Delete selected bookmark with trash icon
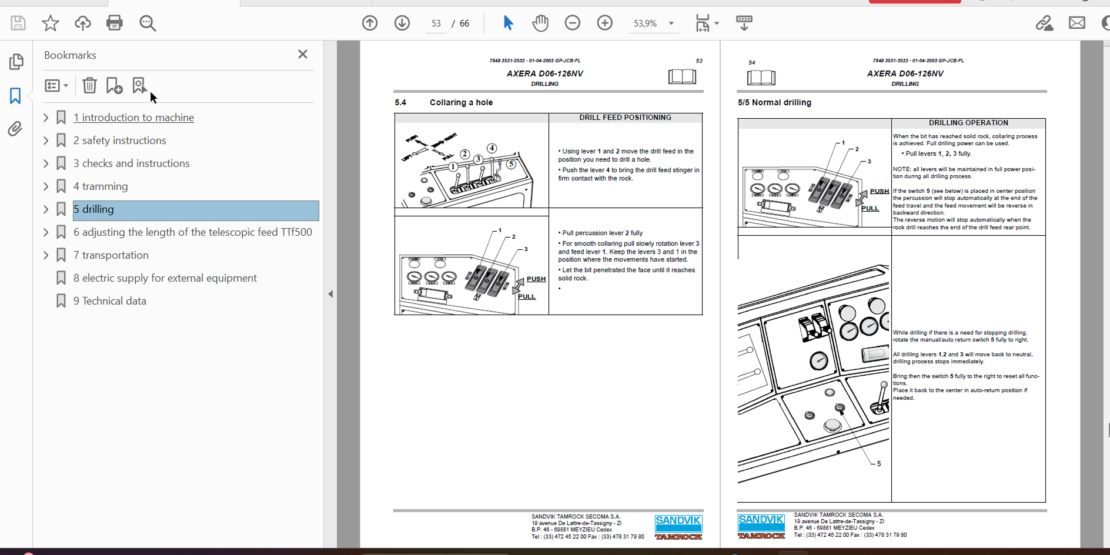Viewport: 1110px width, 555px height. pyautogui.click(x=89, y=86)
